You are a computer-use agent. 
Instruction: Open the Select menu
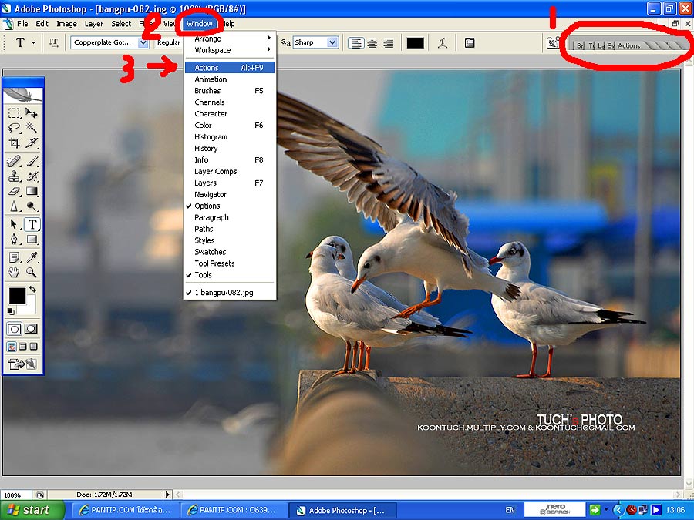tap(121, 24)
